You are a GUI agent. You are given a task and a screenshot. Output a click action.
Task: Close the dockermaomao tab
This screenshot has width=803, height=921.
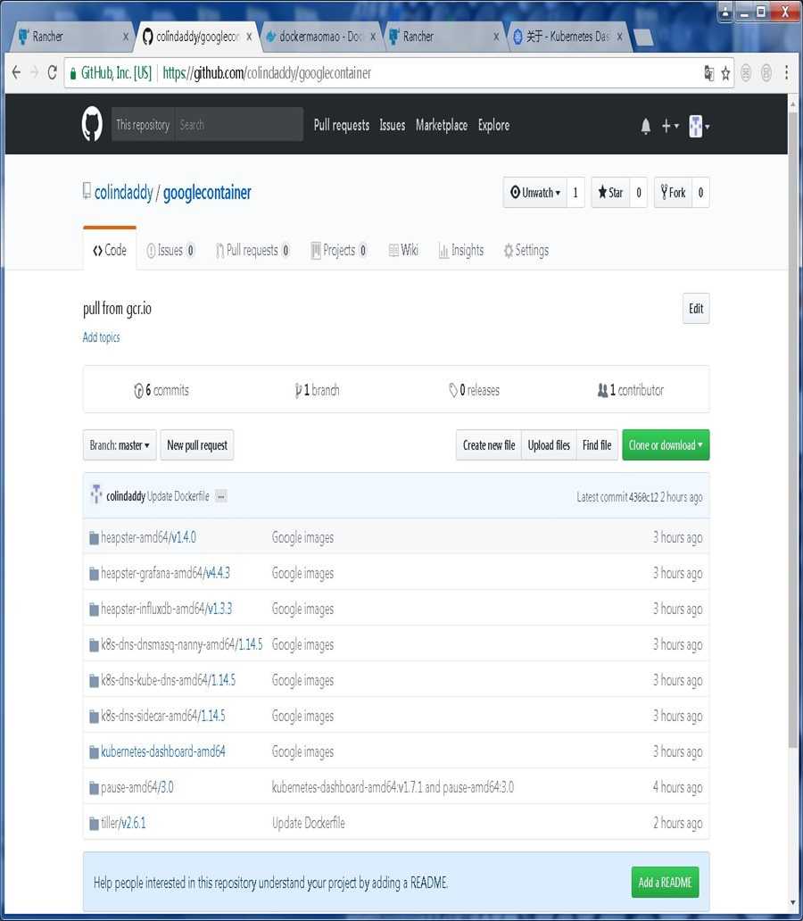pyautogui.click(x=373, y=37)
